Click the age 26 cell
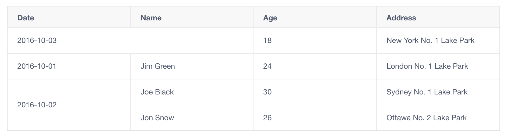507x139 pixels. click(x=315, y=118)
